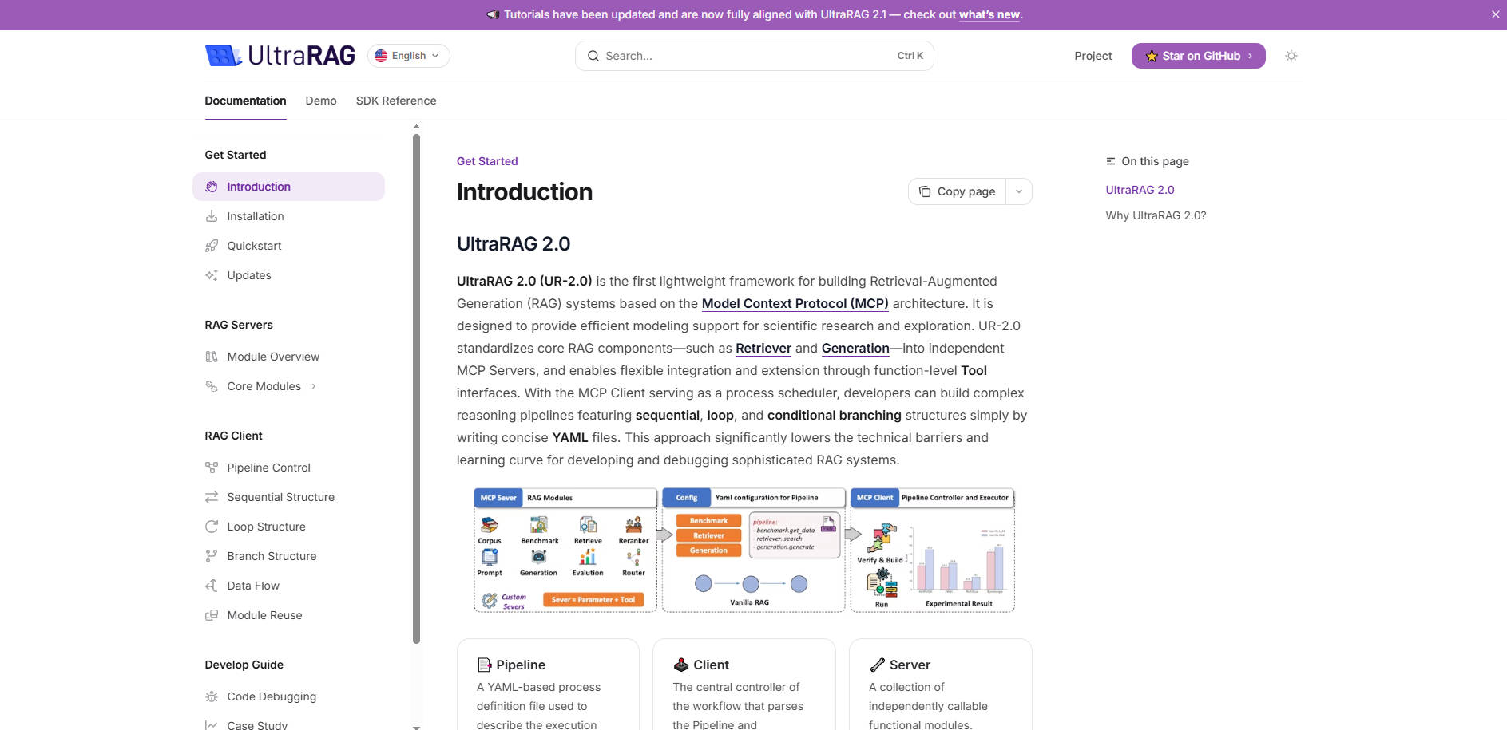
Task: Click the Branch Structure icon
Action: [x=212, y=556]
